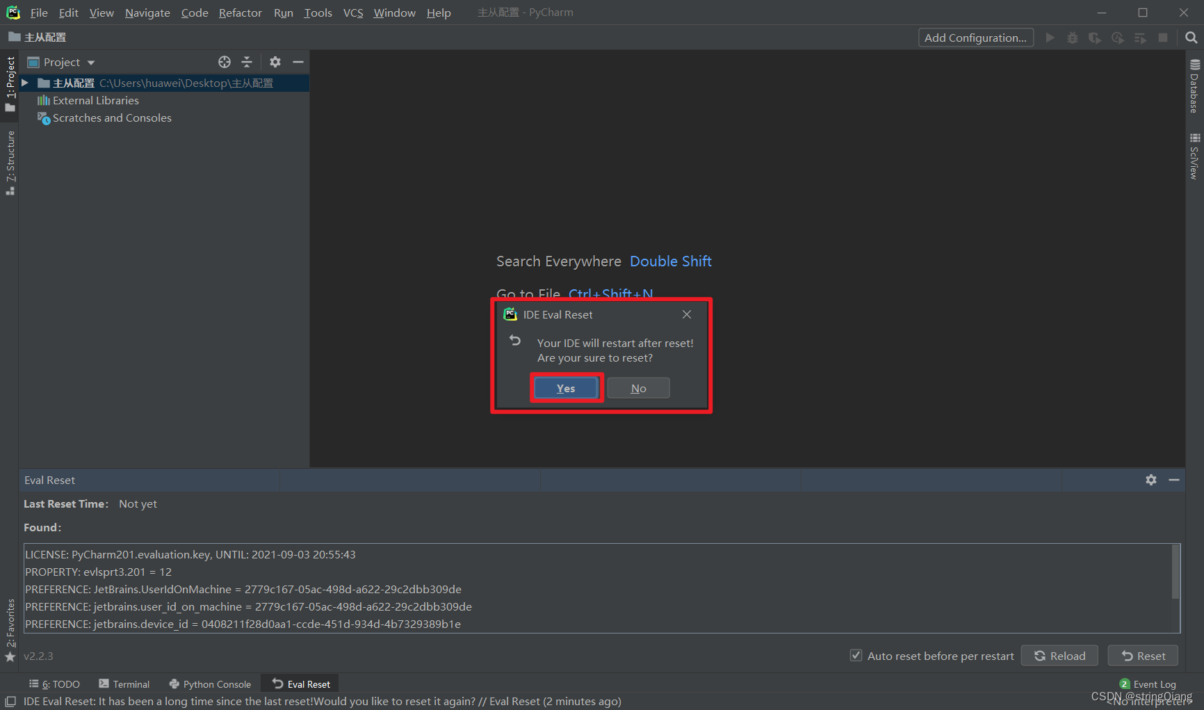1204x710 pixels.
Task: Switch to the Python Console tab
Action: [210, 684]
